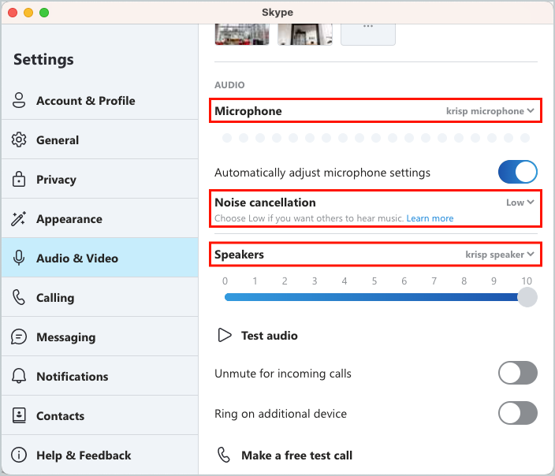Disable automatically adjust microphone settings

(517, 172)
